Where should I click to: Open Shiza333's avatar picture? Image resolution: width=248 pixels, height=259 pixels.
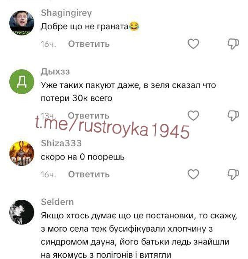tap(22, 153)
